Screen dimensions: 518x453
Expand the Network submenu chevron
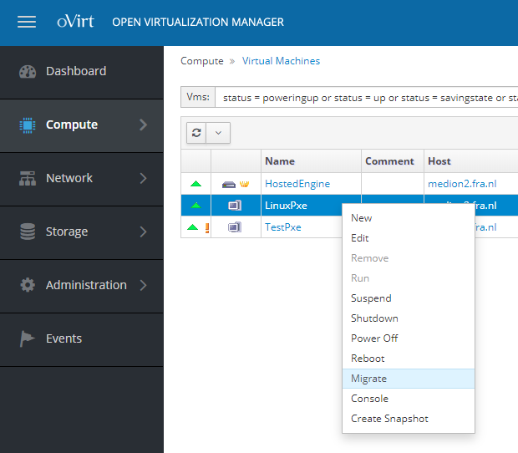[x=143, y=178]
